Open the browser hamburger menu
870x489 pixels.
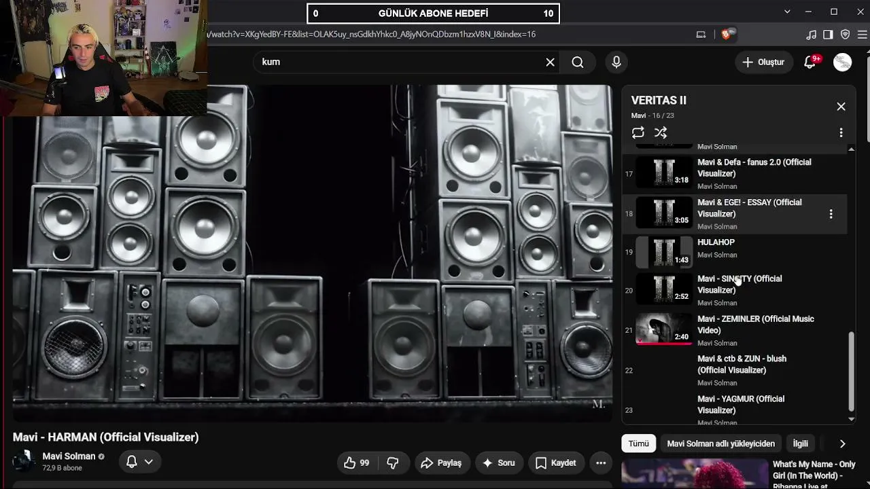(862, 34)
